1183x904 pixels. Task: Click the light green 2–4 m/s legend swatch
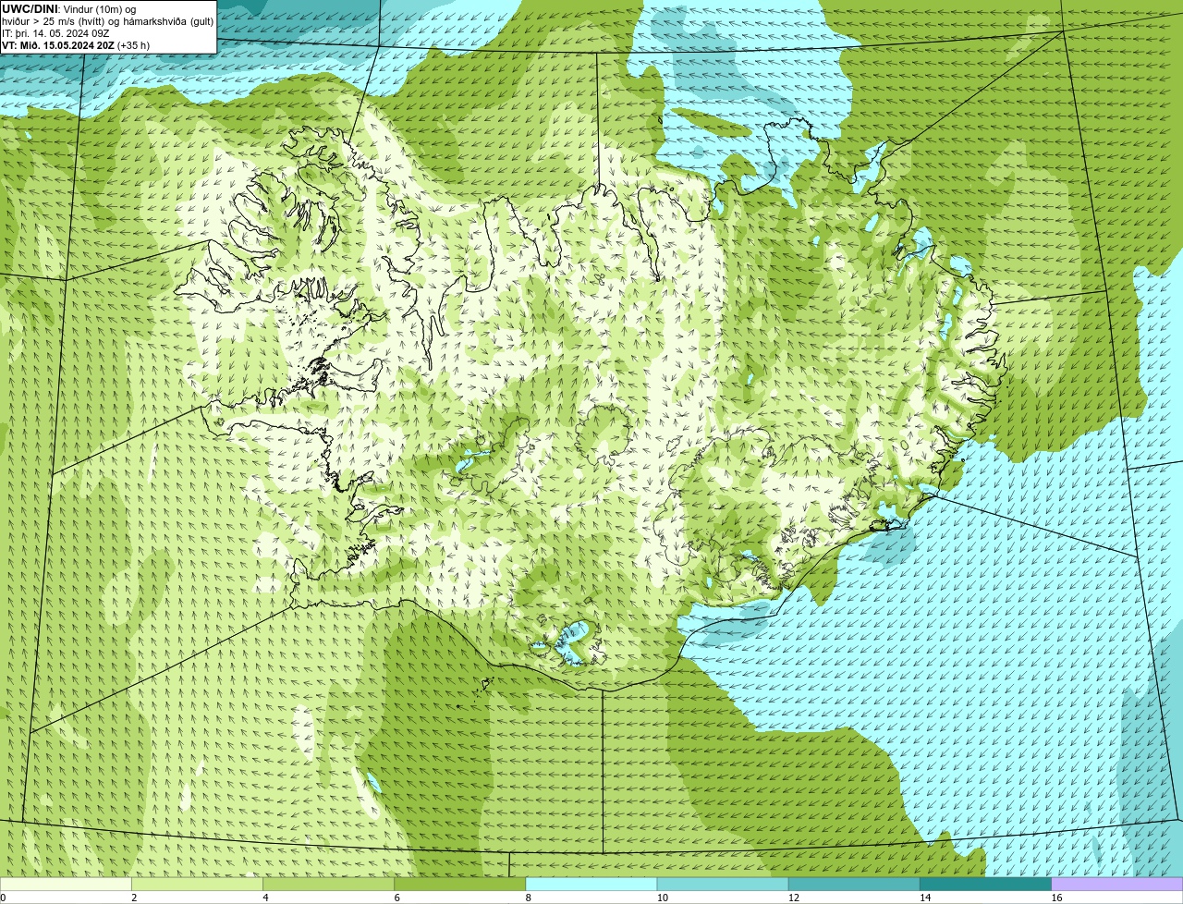197,884
